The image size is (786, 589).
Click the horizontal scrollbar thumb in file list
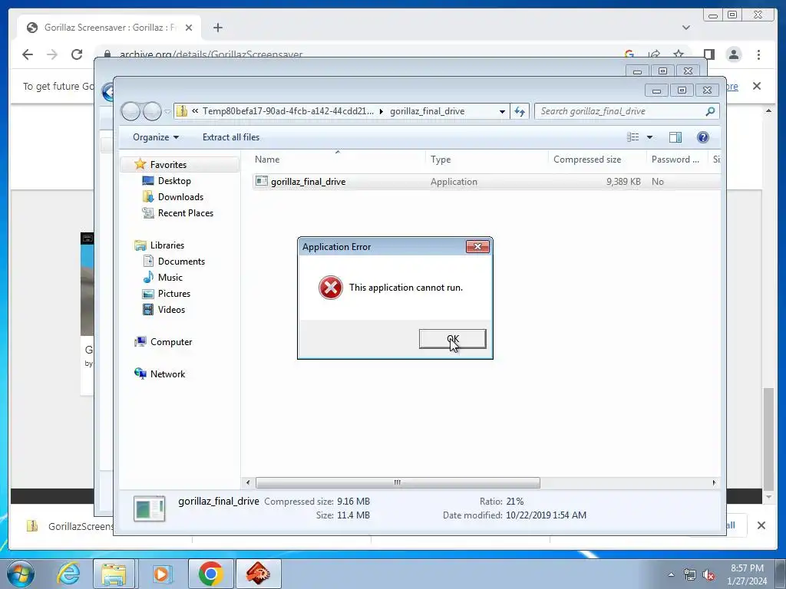398,482
